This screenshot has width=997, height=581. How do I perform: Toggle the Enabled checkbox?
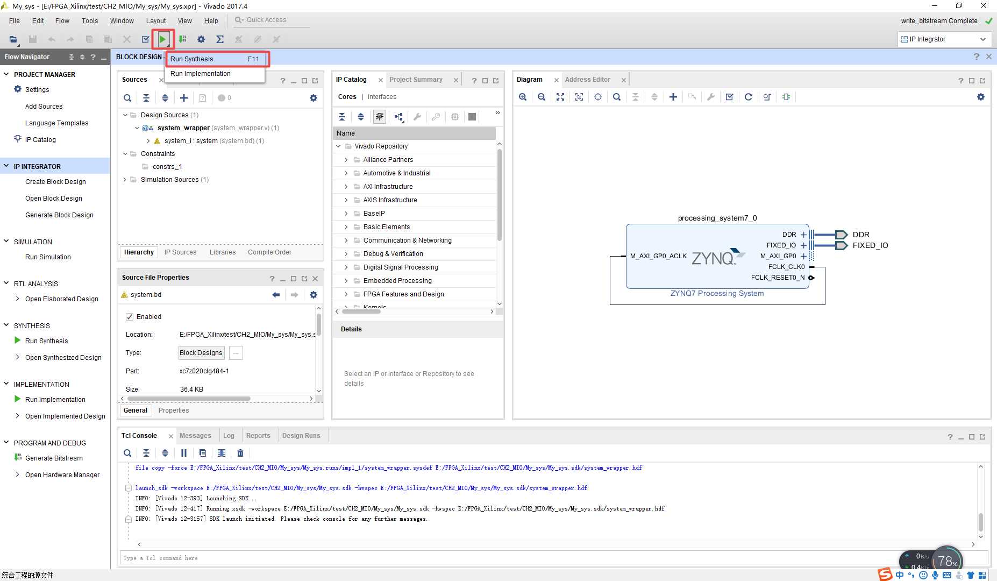[130, 317]
